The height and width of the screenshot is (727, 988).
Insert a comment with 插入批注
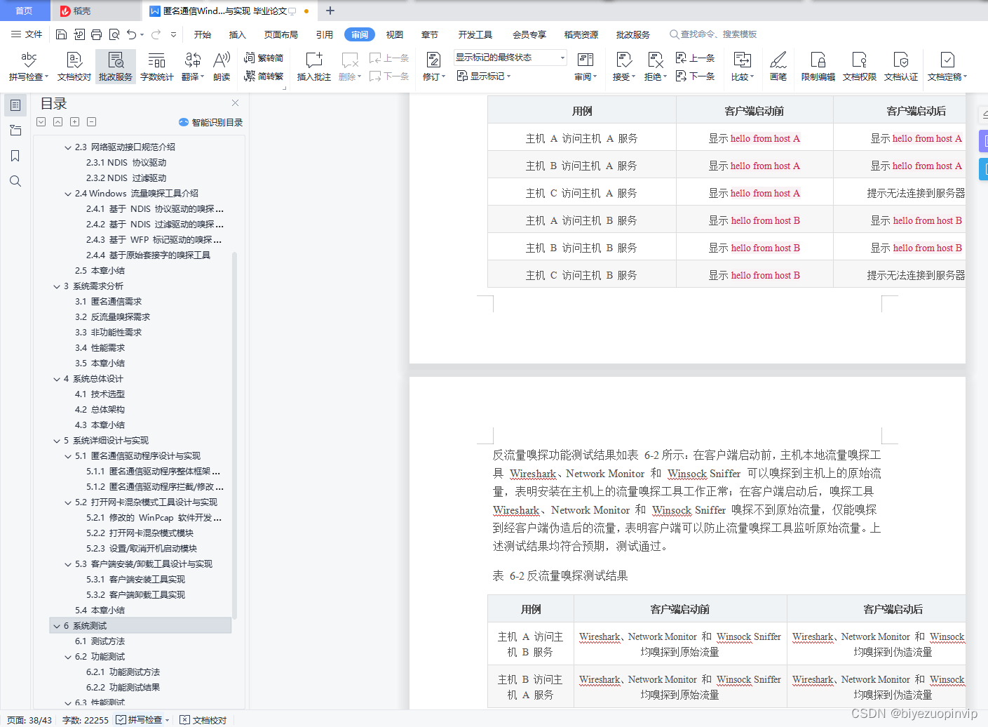click(x=313, y=67)
